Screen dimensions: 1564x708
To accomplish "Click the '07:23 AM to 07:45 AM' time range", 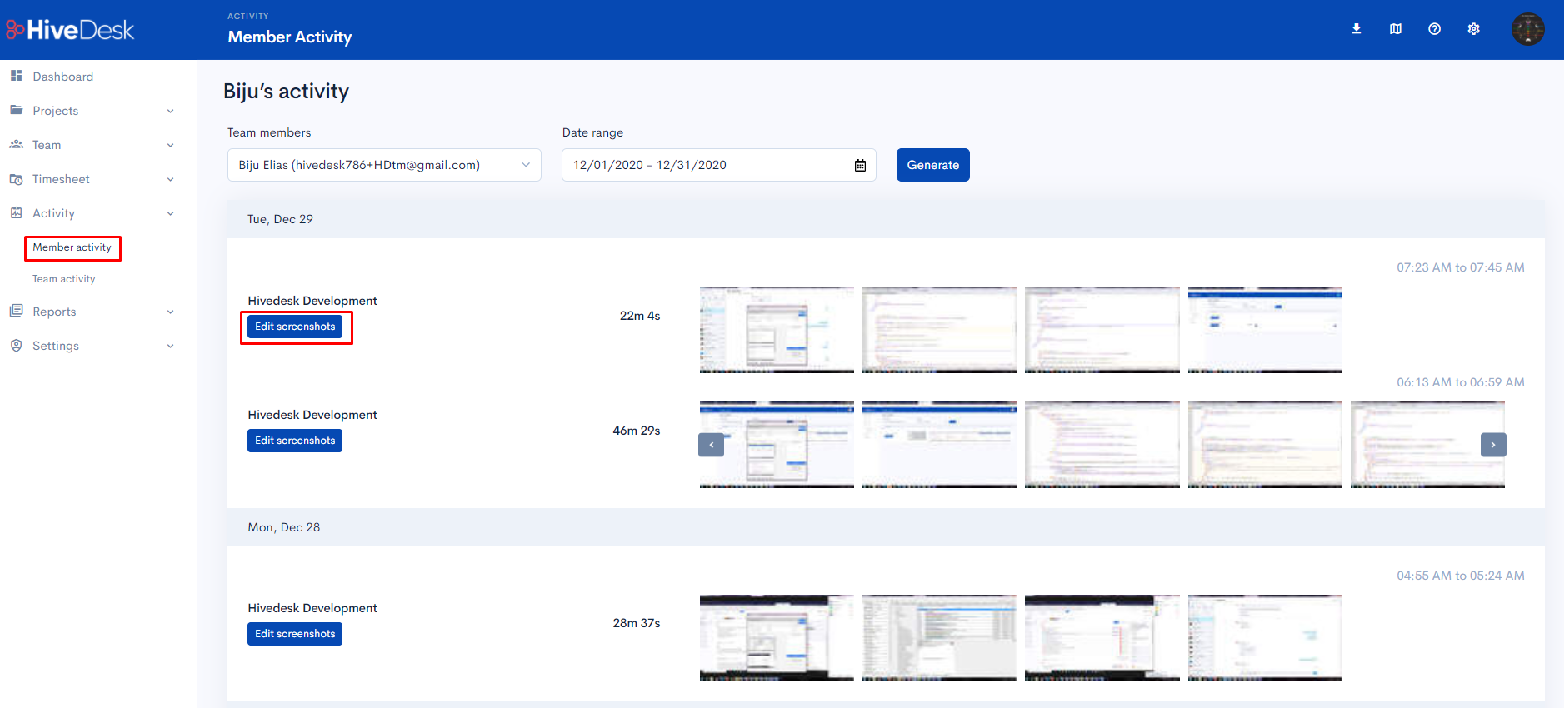I will point(1460,267).
